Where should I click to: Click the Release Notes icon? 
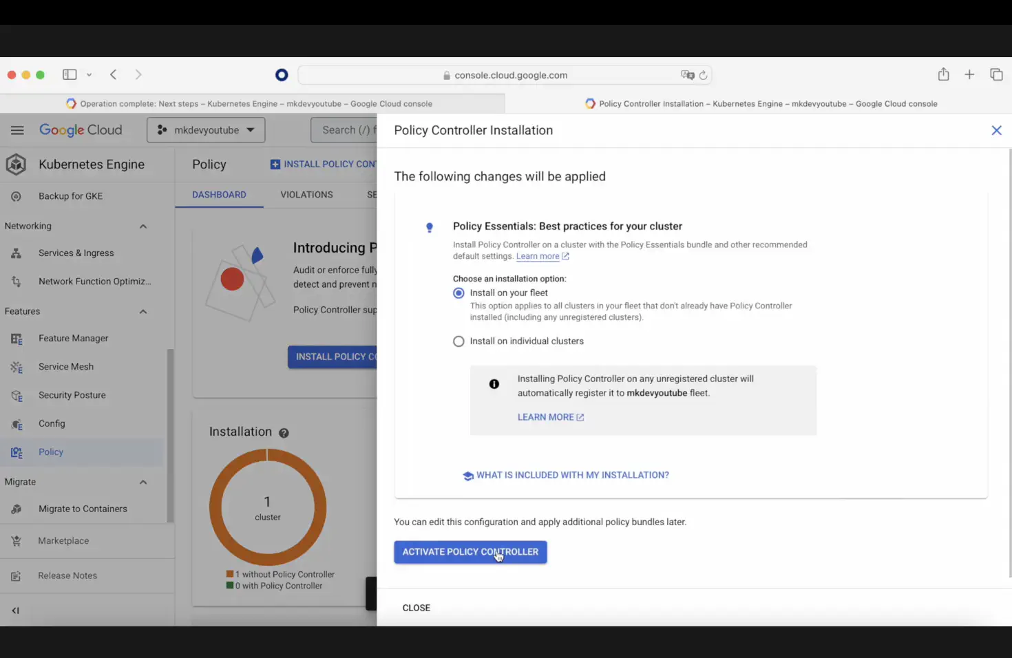tap(16, 576)
